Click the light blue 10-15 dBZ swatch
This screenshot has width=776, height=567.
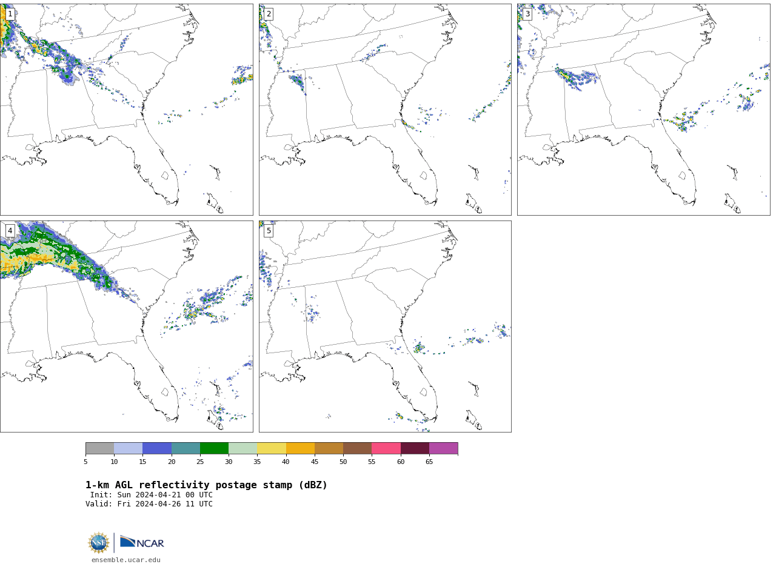click(x=128, y=448)
